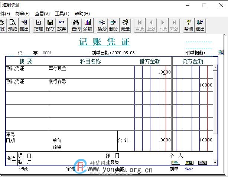Click the 摘要 column header
Viewport: 228px width, 177px height.
click(x=26, y=61)
